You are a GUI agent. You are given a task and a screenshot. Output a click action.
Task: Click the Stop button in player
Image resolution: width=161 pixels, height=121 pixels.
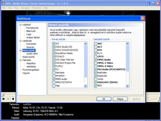point(13,99)
